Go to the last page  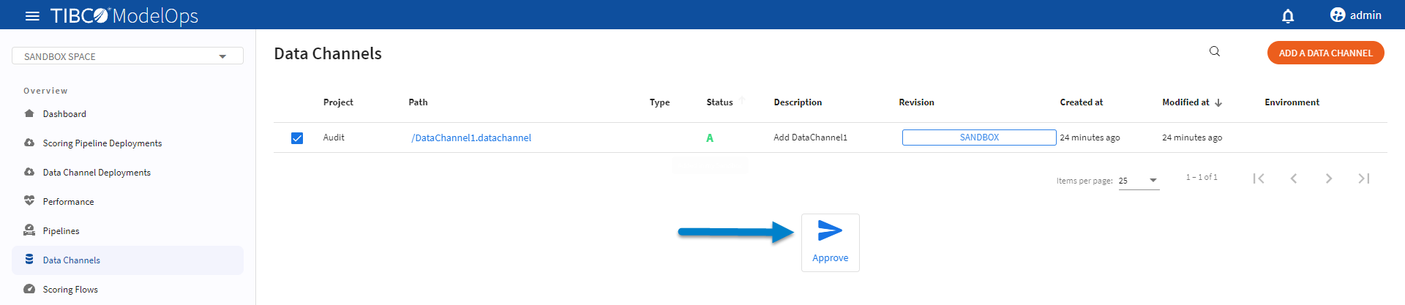[1363, 178]
